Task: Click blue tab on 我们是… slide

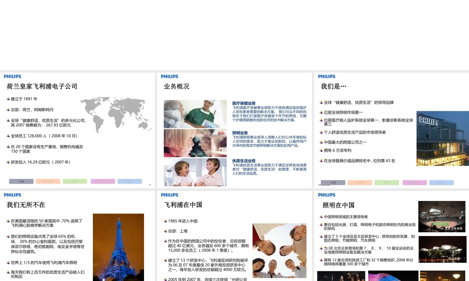Action: pos(441,183)
